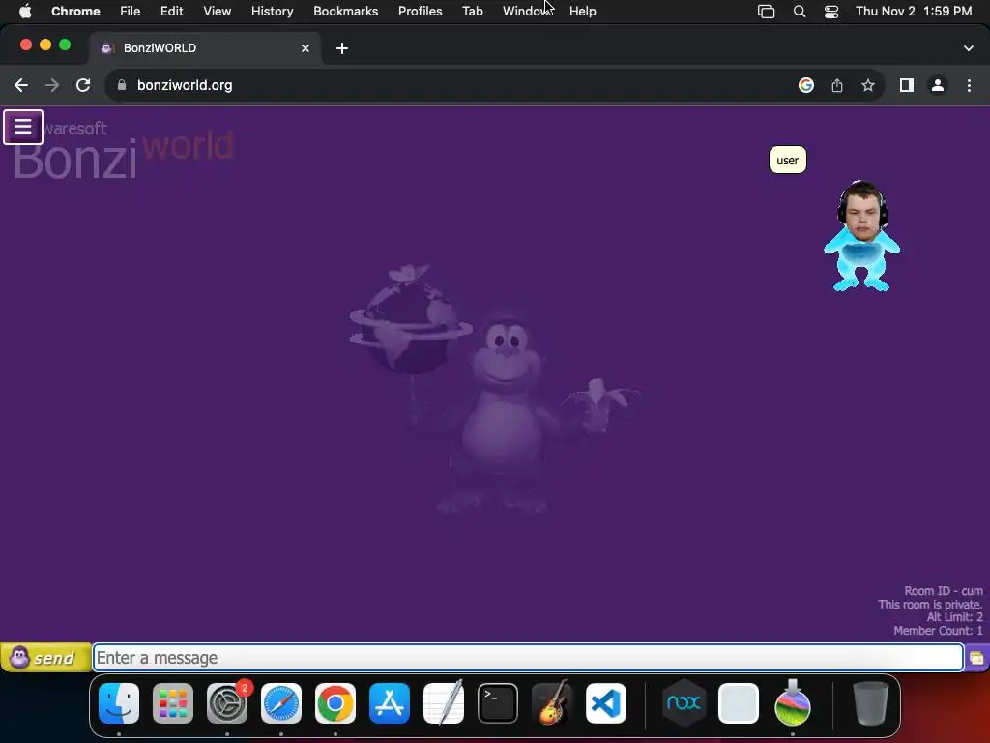Viewport: 990px width, 743px height.
Task: Open the Window menu
Action: (528, 12)
